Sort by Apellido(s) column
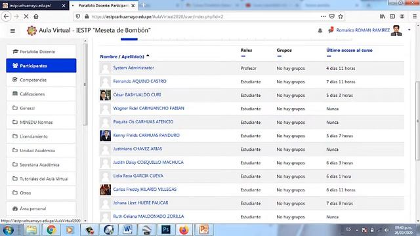 133,57
